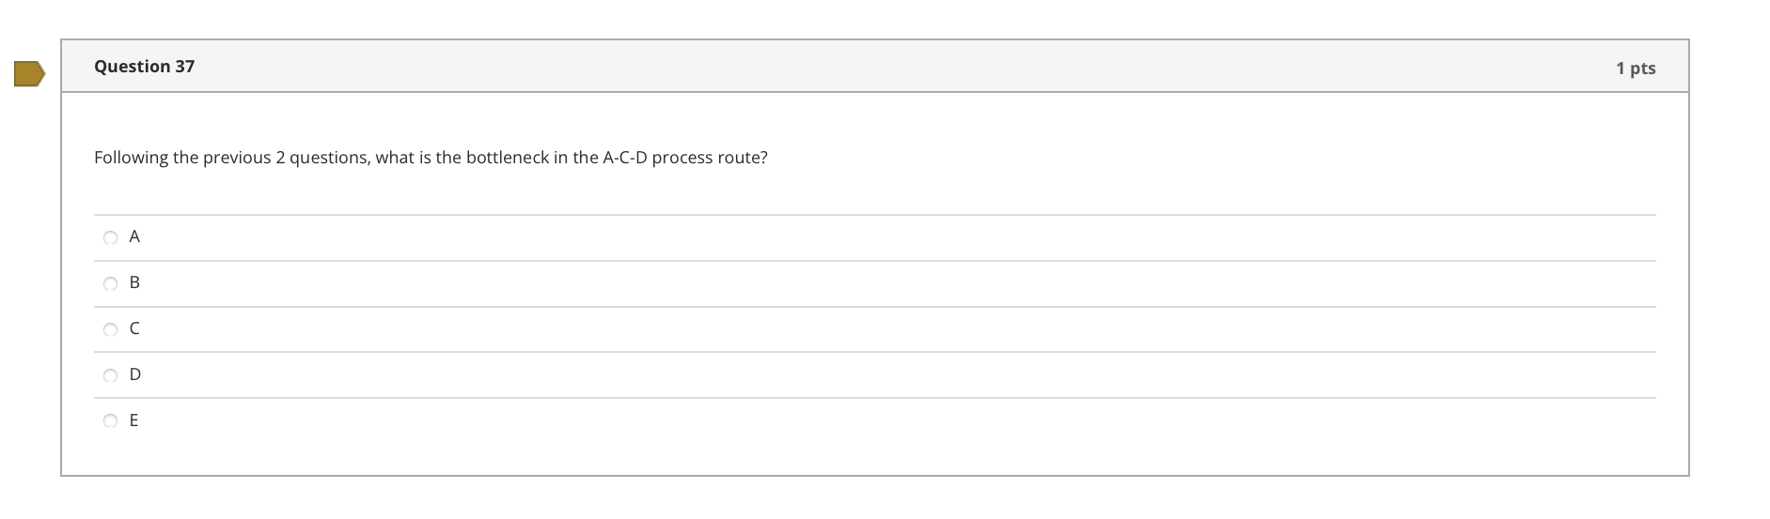1770x519 pixels.
Task: Click the word "Following" starting the question
Action: [131, 158]
